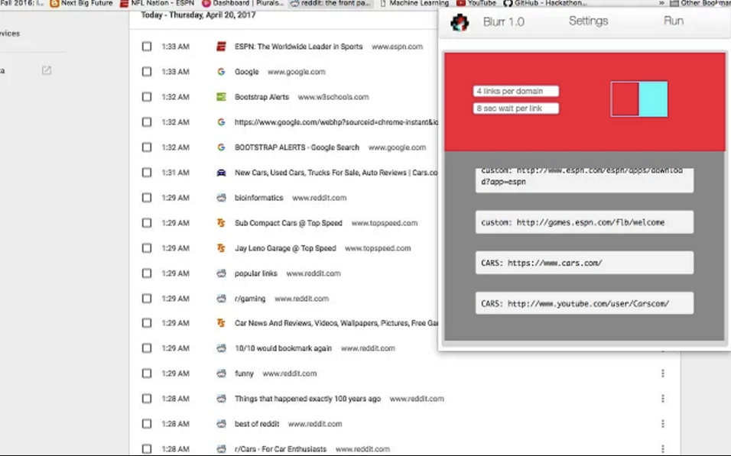
Task: Check the New Cars, Used Cars entry
Action: [146, 173]
